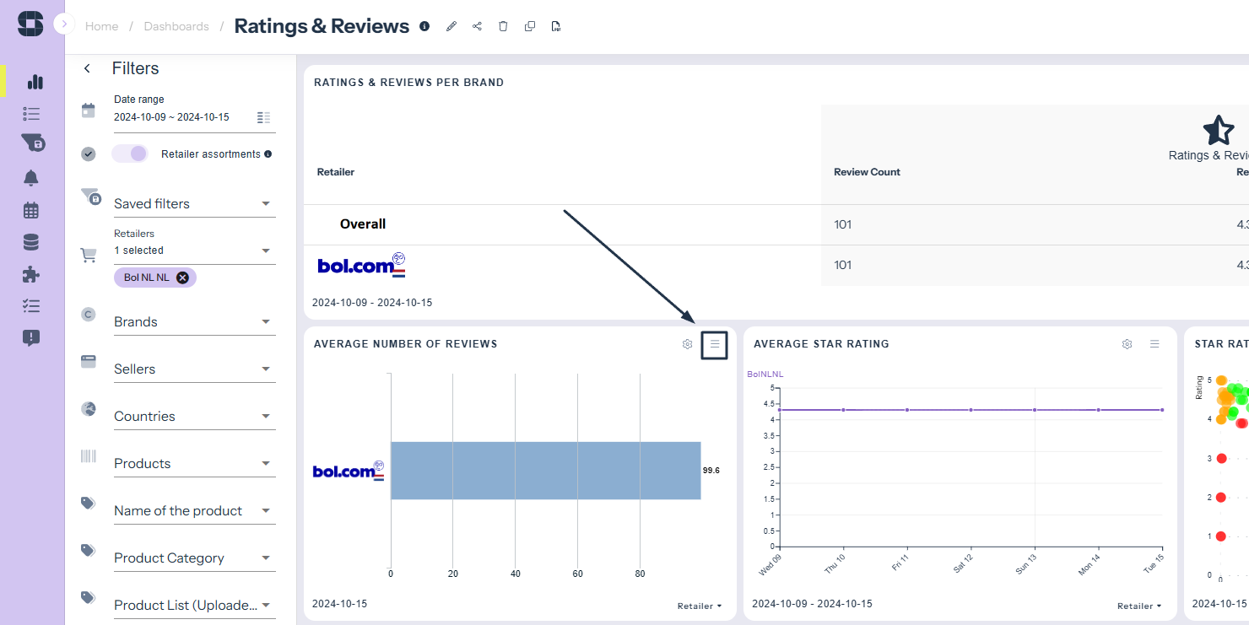Screen dimensions: 1249x625
Task: Click the edit pencil icon beside dashboard title
Action: point(451,26)
